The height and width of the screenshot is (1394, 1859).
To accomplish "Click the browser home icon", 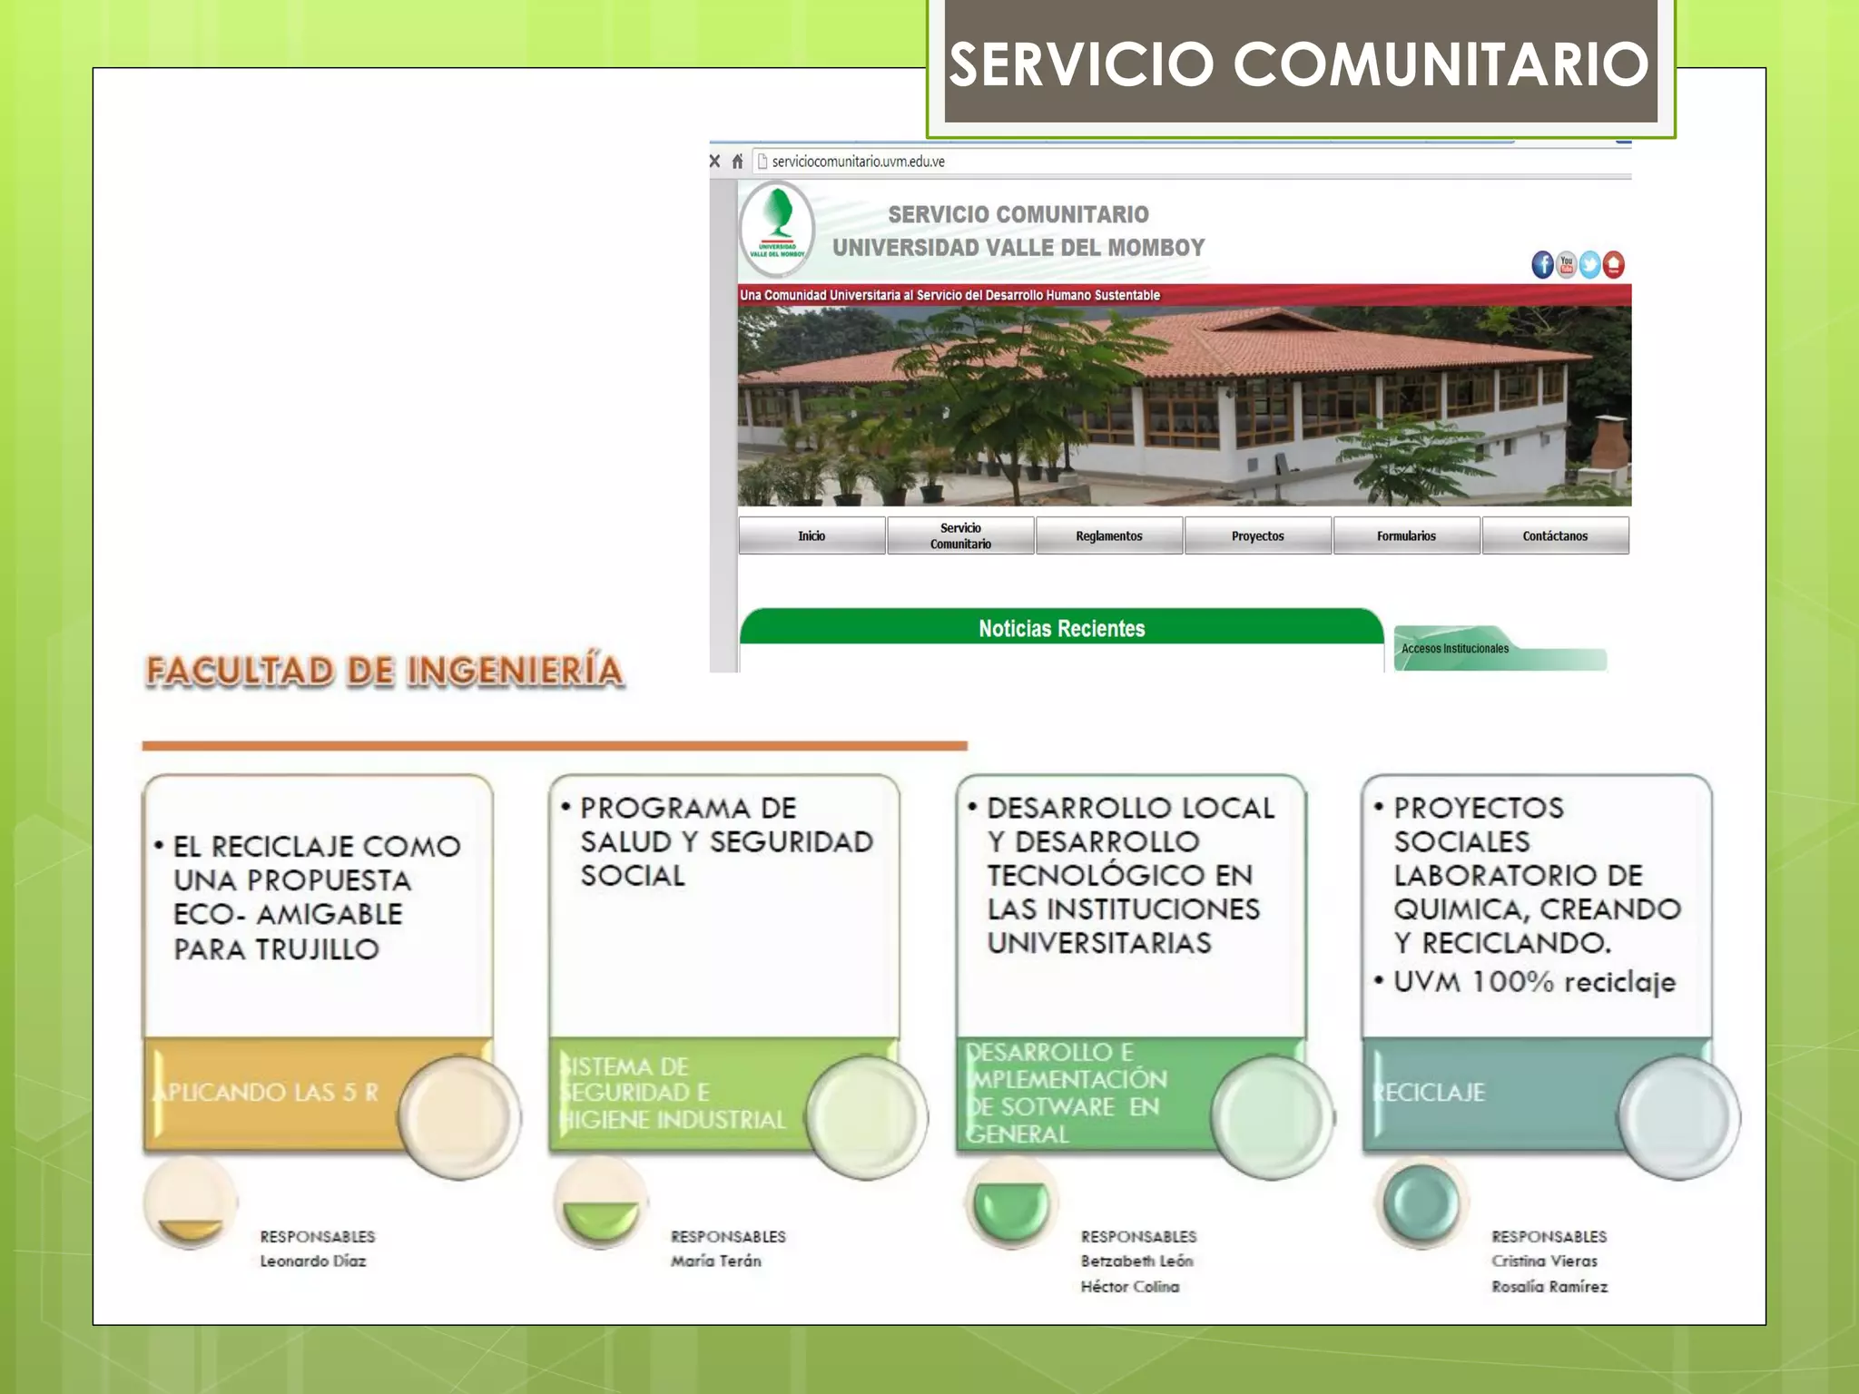I will [737, 162].
